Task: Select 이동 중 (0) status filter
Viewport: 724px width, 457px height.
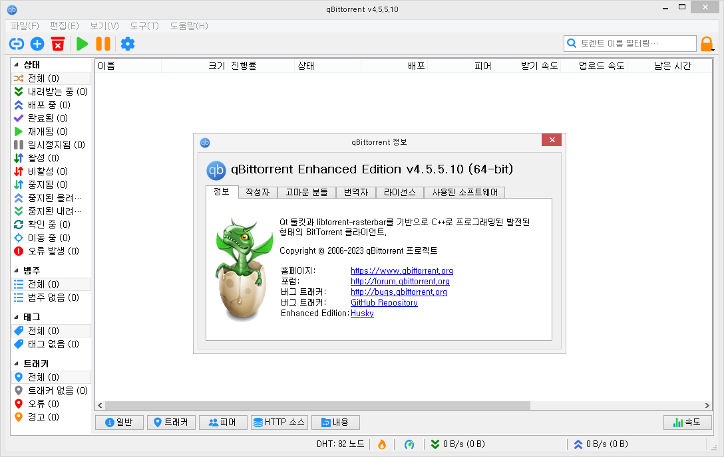Action: pos(51,238)
